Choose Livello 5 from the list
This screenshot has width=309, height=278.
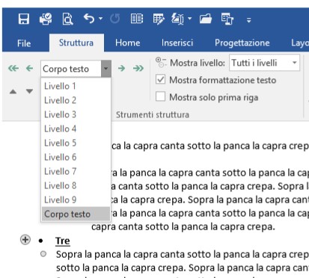tap(76, 143)
